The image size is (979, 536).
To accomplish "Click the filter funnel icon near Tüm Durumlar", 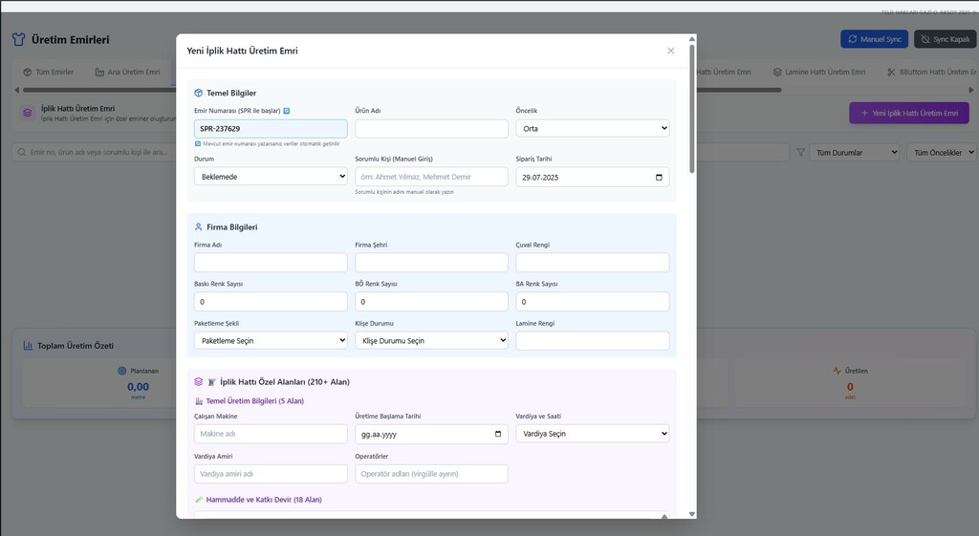I will point(800,152).
